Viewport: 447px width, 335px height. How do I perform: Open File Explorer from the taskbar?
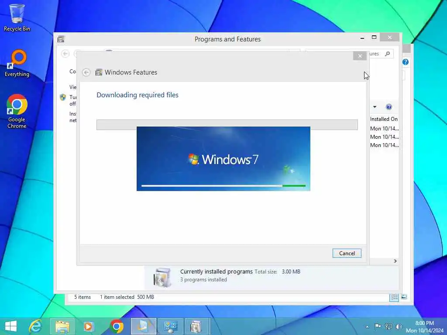click(x=62, y=326)
